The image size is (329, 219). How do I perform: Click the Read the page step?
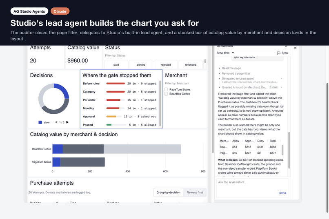pyautogui.click(x=231, y=68)
